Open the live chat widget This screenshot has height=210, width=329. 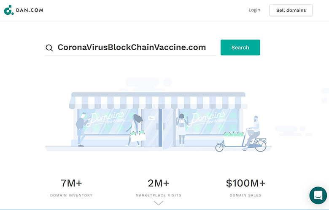pyautogui.click(x=318, y=195)
